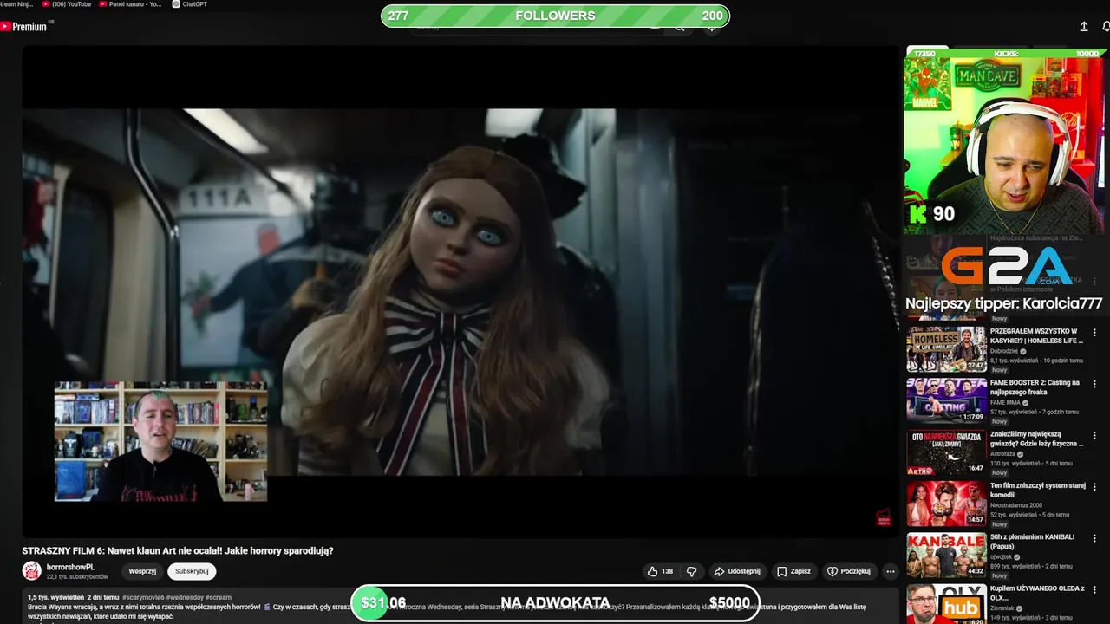Screen dimensions: 1110x624
Task: Open the OLX hub video thumbnail
Action: [947, 604]
